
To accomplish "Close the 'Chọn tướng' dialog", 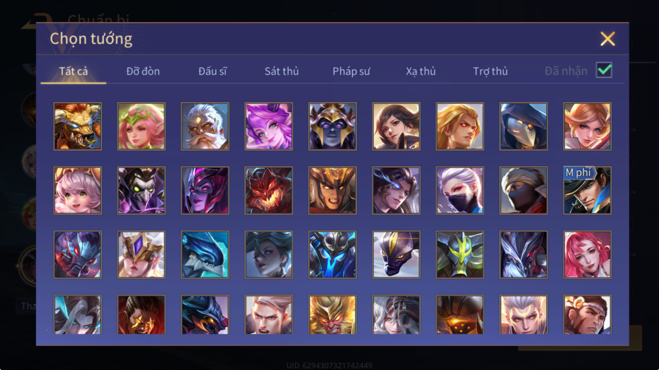I will tap(607, 39).
